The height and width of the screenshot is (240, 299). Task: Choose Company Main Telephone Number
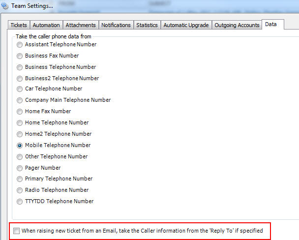pyautogui.click(x=20, y=100)
